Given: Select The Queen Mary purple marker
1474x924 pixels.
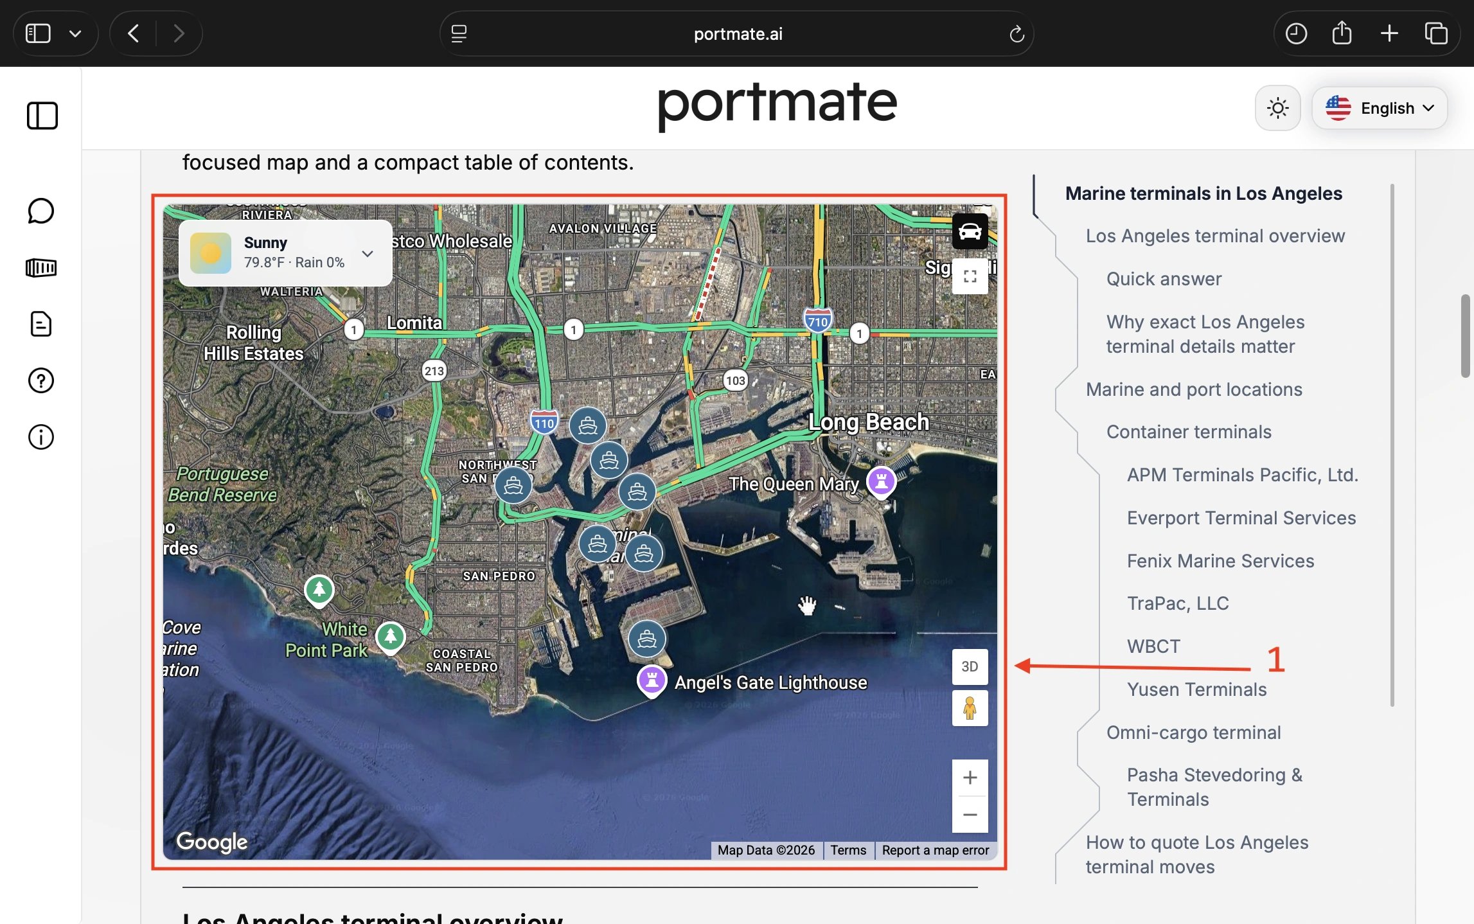Looking at the screenshot, I should tap(881, 482).
